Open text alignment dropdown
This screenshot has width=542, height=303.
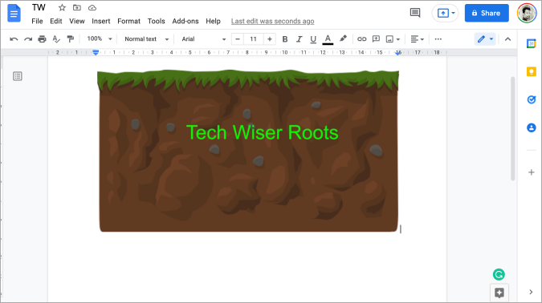pyautogui.click(x=418, y=39)
